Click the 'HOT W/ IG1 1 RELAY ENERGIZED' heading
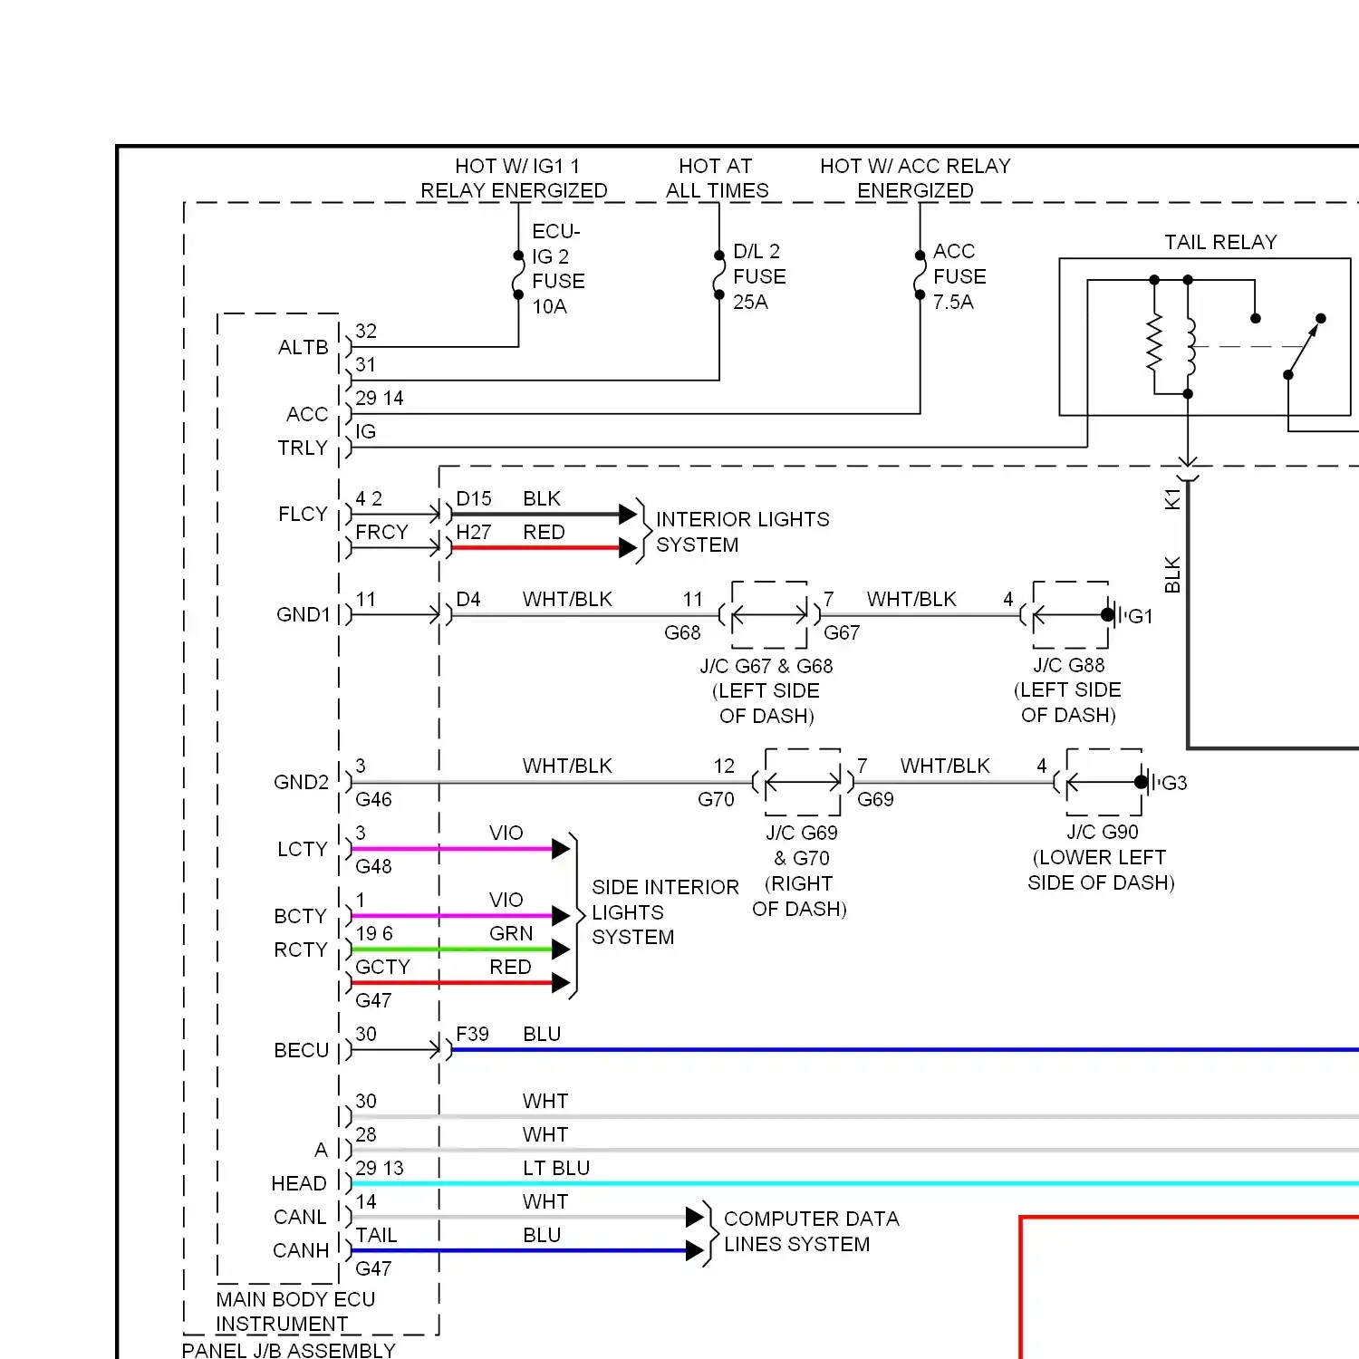The width and height of the screenshot is (1359, 1359). (x=514, y=178)
